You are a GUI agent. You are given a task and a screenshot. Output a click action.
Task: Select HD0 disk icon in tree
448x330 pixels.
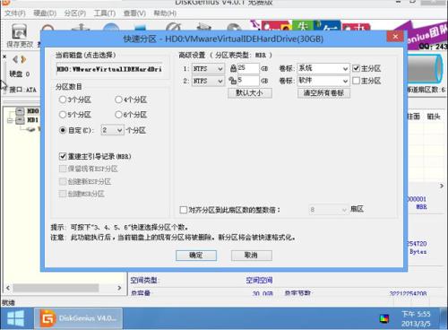point(20,111)
